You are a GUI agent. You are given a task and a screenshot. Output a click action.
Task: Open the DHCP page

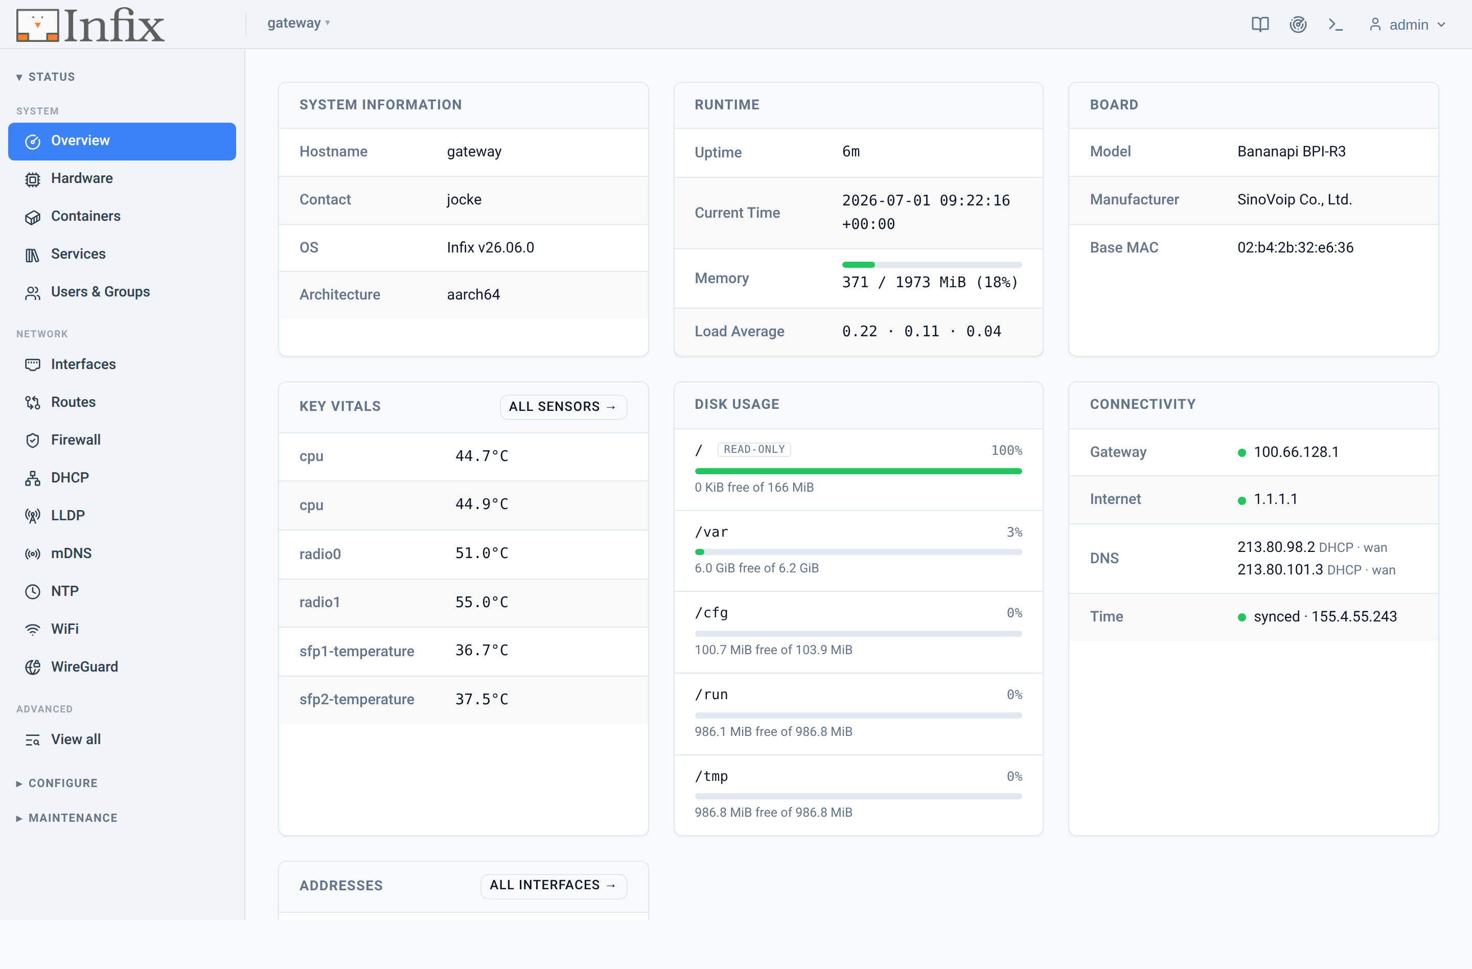pos(122,478)
